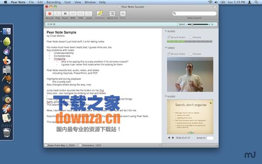Collapse the AUDIO section triangle
Image resolution: width=262 pixels, height=164 pixels.
[166, 31]
